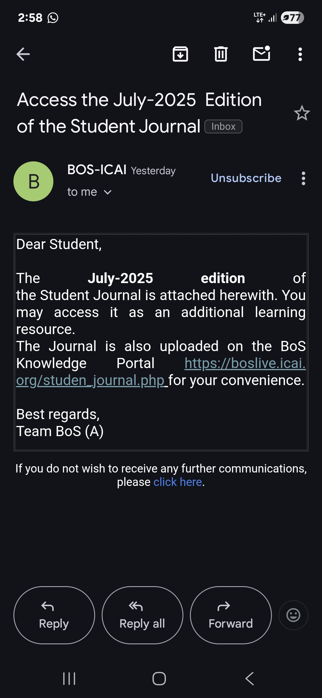Screen dimensions: 322x698
Task: Delete this email via trash icon
Action: point(221,54)
